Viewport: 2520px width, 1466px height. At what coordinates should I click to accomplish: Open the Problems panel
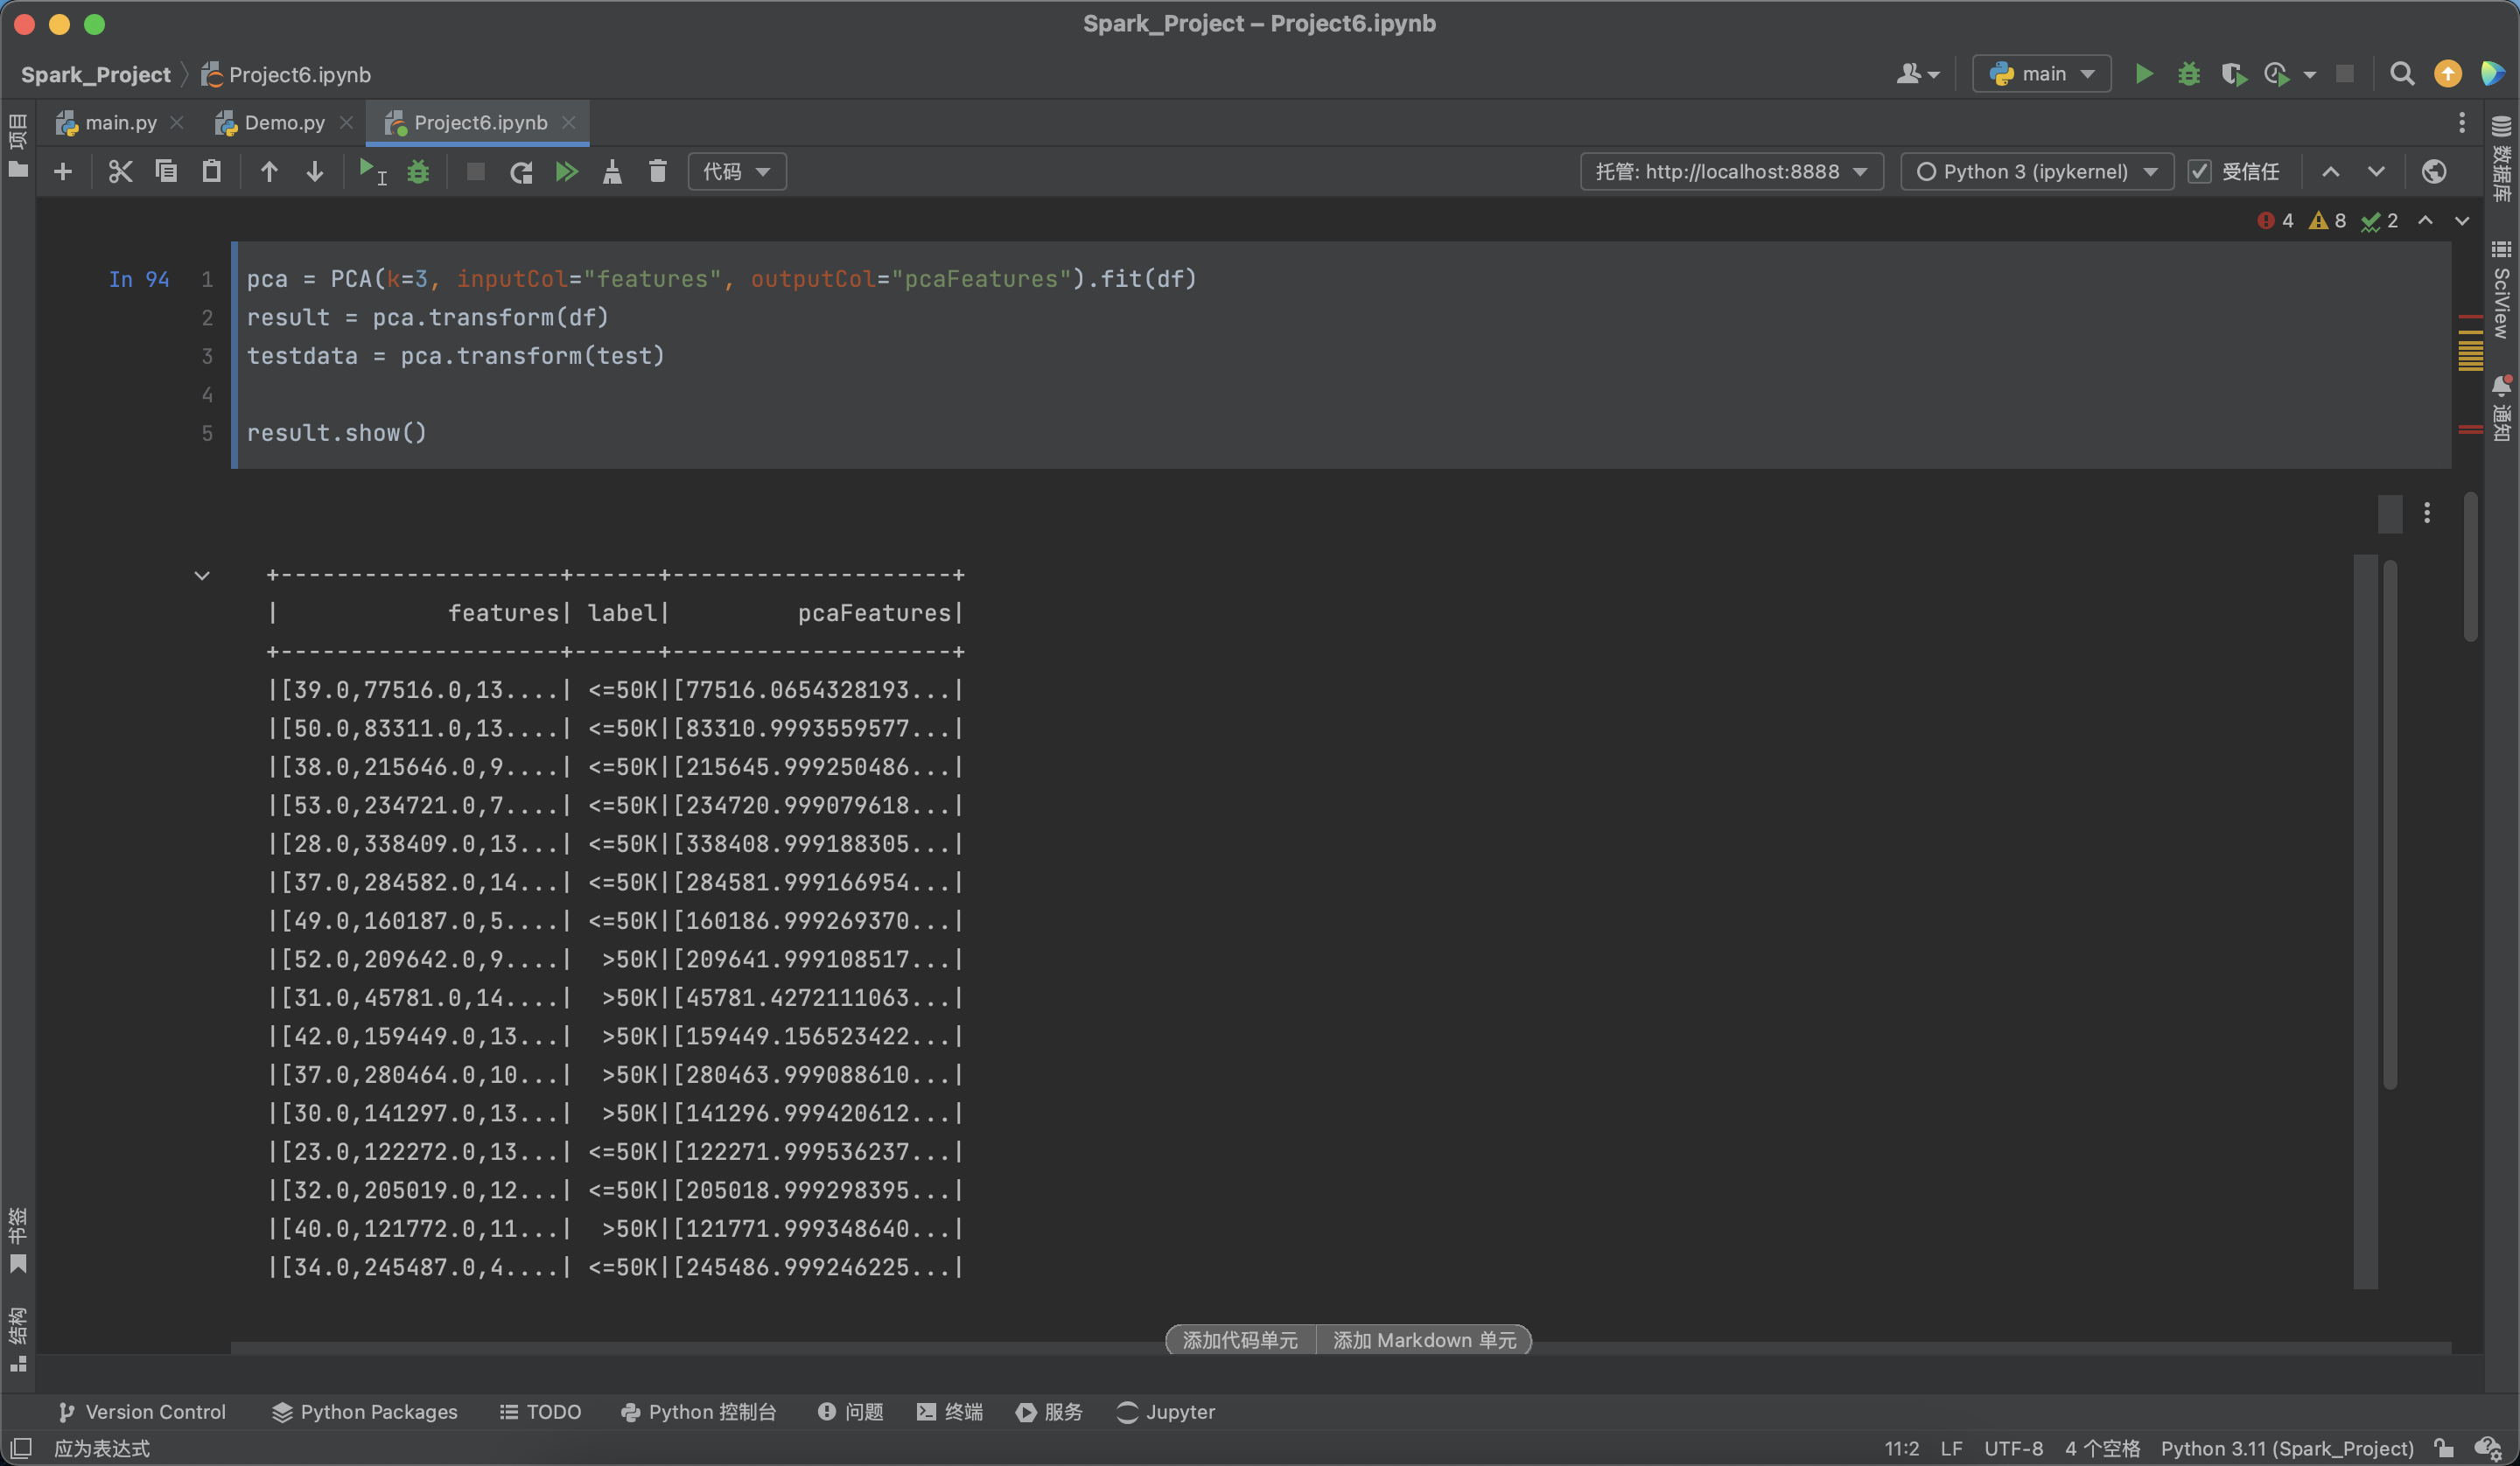pyautogui.click(x=851, y=1412)
